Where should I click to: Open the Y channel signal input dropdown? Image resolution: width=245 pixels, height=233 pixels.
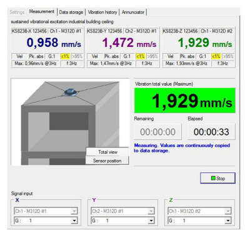pyautogui.click(x=122, y=211)
